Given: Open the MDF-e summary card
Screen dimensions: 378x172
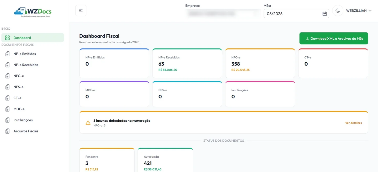Looking at the screenshot, I should (114, 94).
